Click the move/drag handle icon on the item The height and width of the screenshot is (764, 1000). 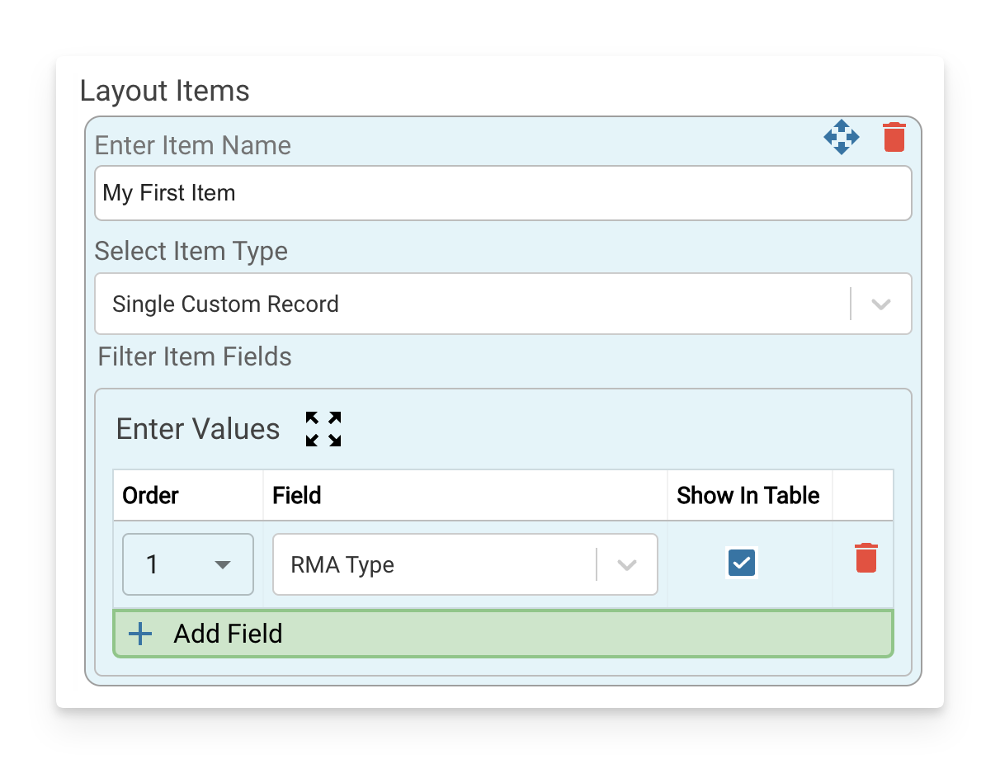[x=841, y=138]
